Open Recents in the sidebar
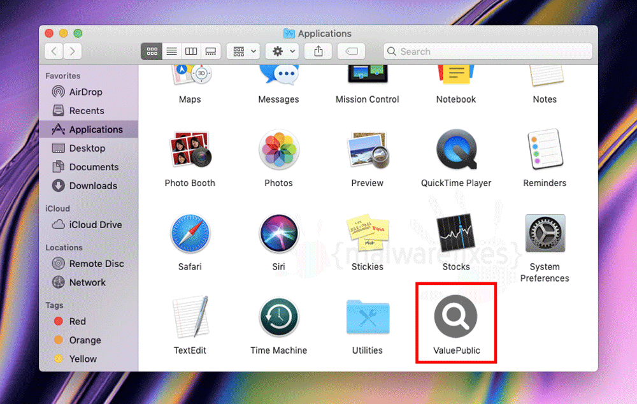This screenshot has width=637, height=404. [89, 110]
